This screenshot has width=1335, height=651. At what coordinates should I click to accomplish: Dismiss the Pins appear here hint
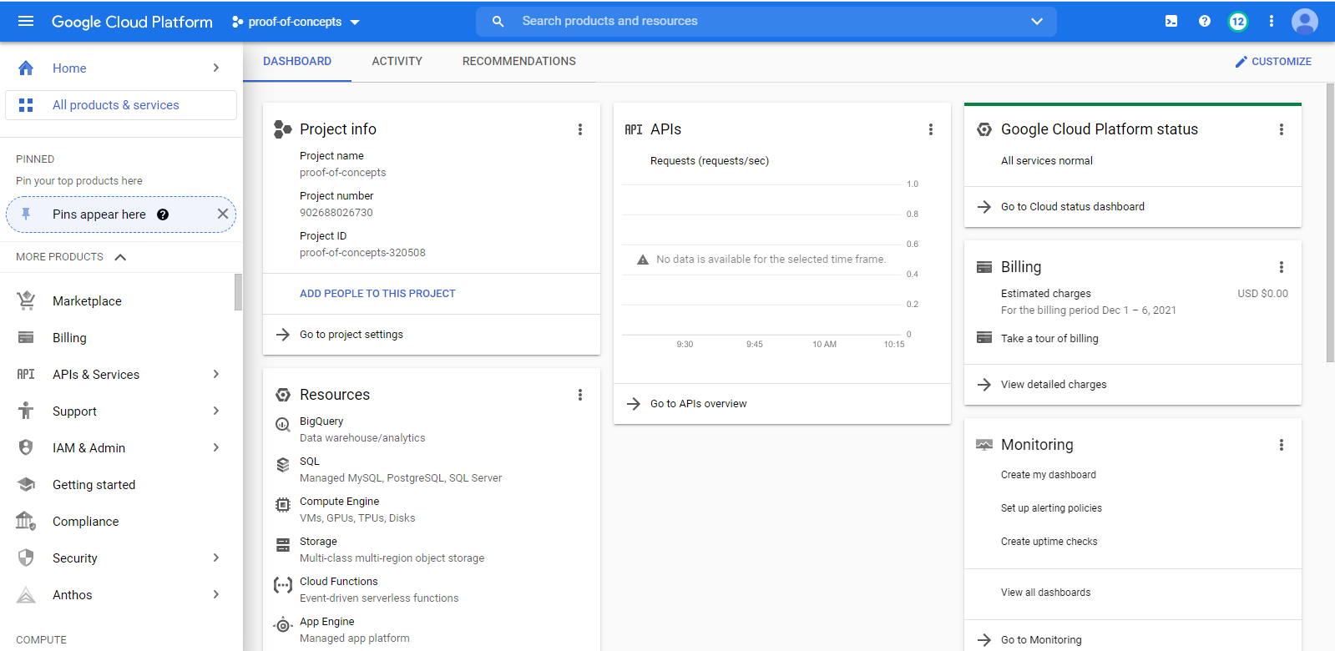(223, 214)
